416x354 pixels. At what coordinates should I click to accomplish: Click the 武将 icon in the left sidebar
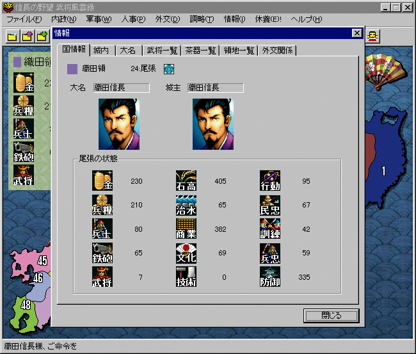24,175
